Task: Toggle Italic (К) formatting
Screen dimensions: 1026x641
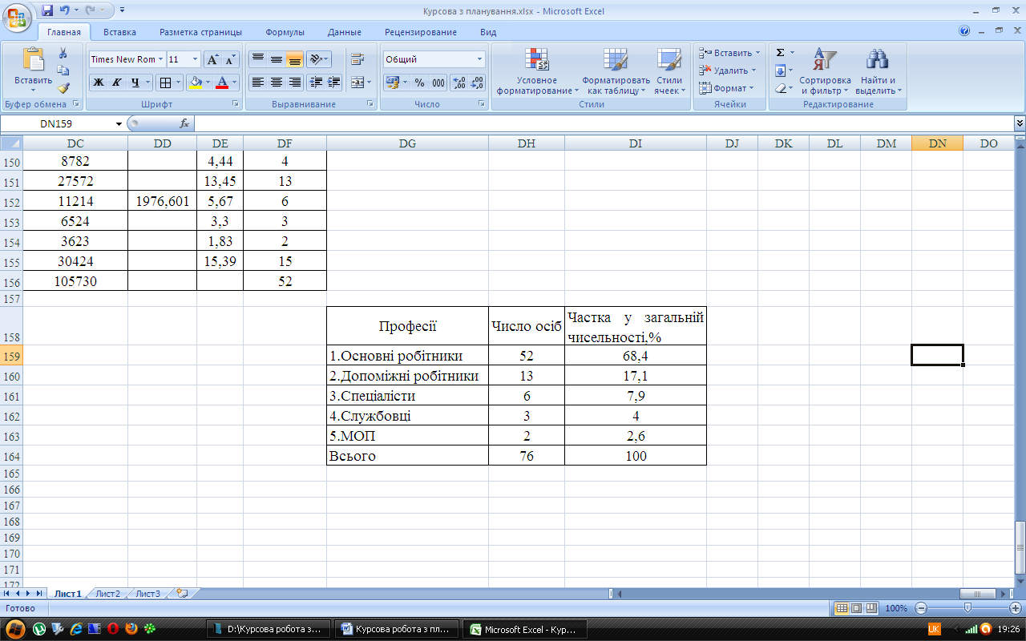Action: coord(117,82)
